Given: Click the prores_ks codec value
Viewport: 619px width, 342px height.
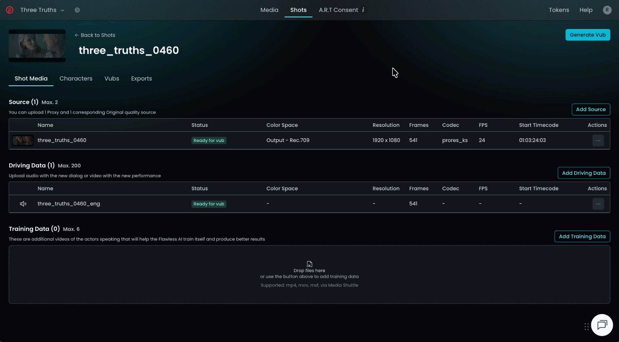Looking at the screenshot, I should tap(455, 140).
